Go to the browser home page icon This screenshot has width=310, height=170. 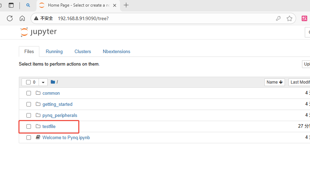22,18
